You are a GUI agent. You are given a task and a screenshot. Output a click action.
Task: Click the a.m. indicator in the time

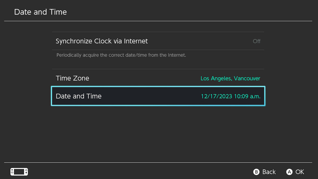[x=254, y=96]
